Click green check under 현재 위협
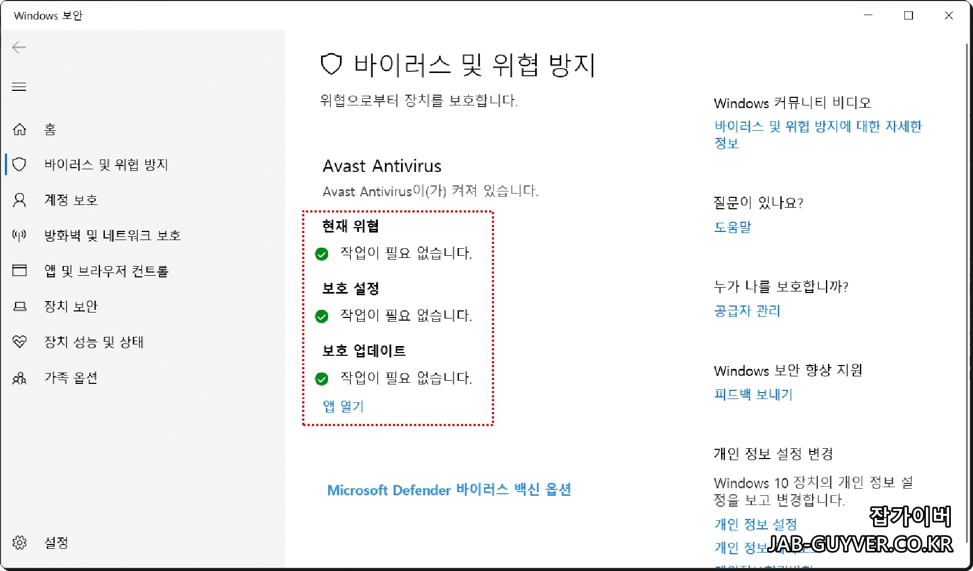 coord(322,254)
